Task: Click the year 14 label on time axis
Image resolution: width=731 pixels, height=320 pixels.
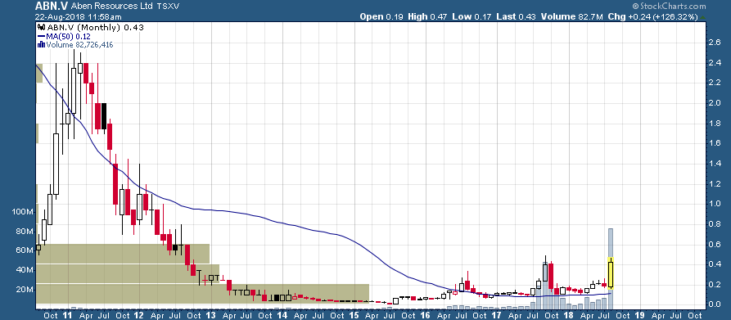Action: pos(282,315)
